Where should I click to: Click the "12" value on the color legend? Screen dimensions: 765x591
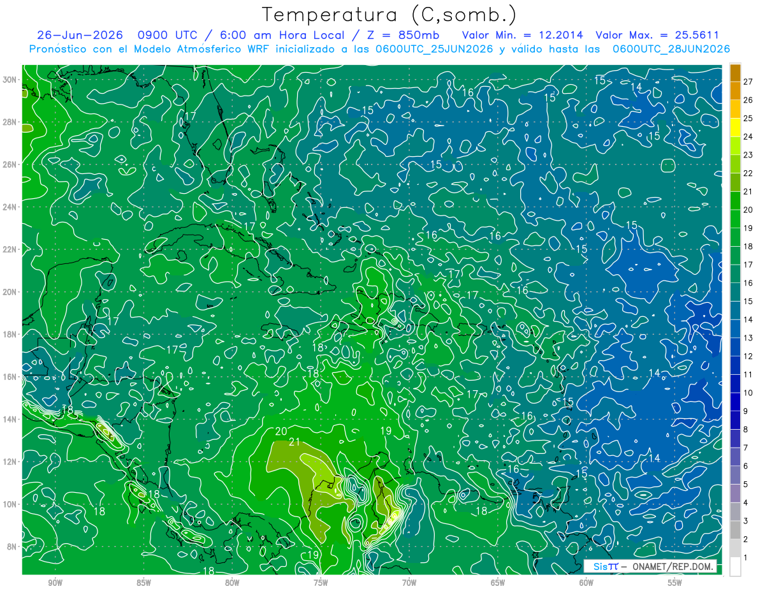pos(748,356)
